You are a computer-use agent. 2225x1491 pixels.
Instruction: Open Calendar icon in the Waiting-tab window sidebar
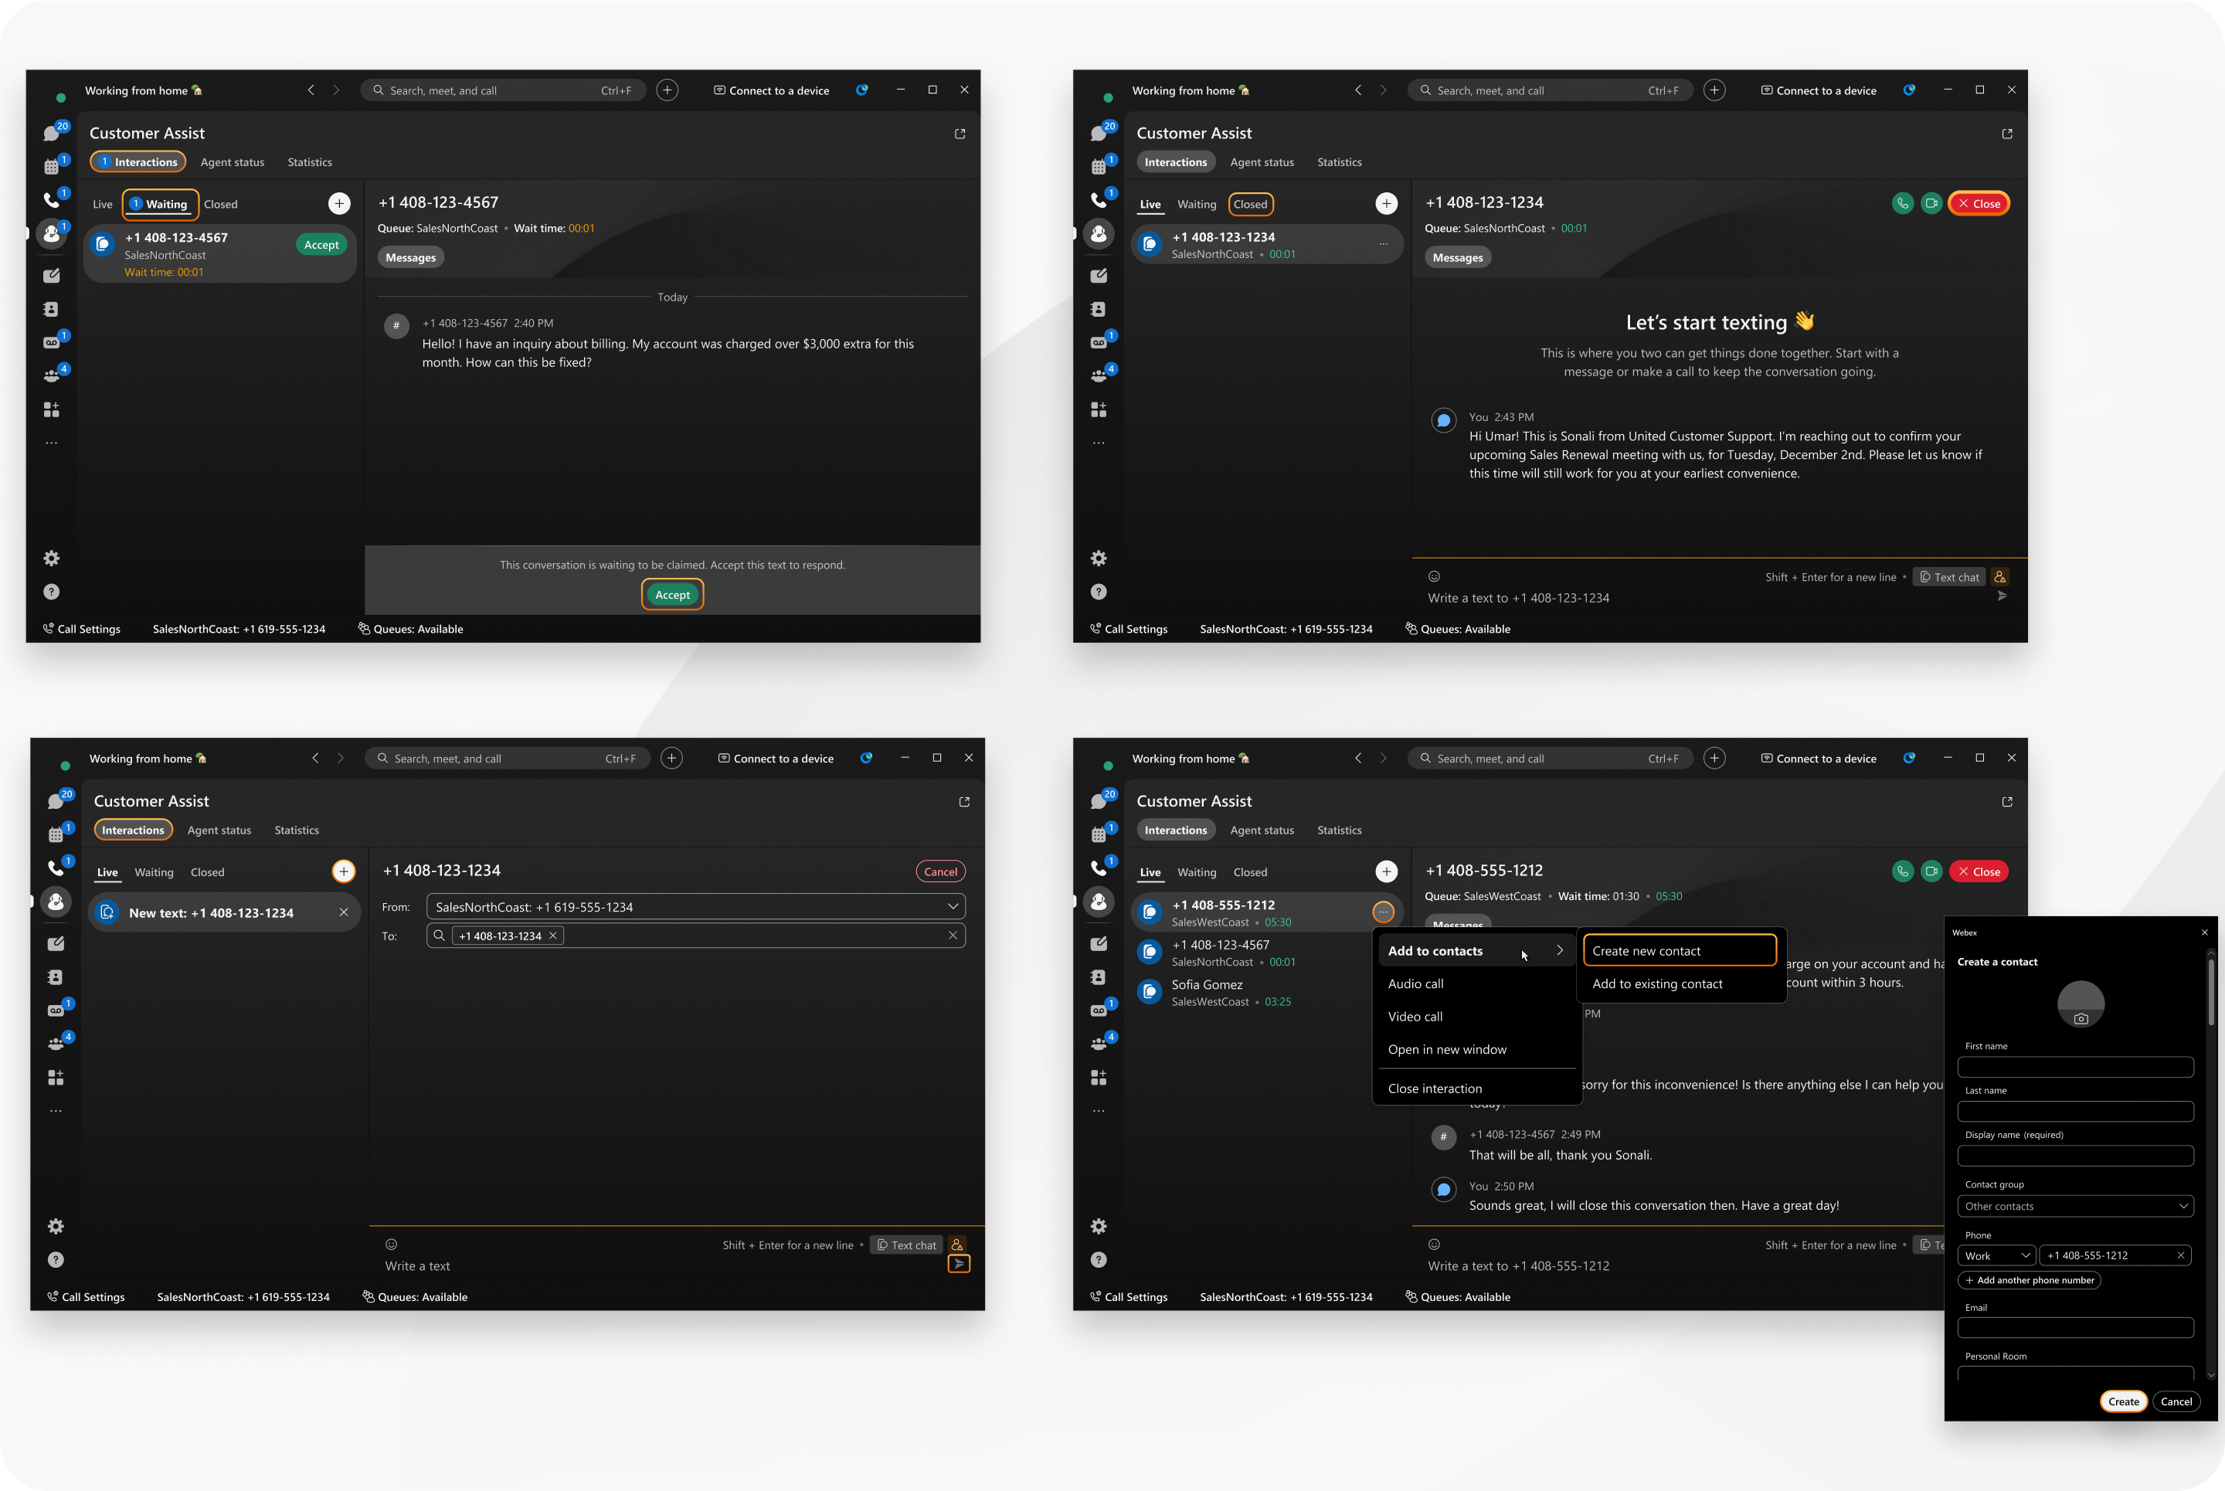pos(53,166)
